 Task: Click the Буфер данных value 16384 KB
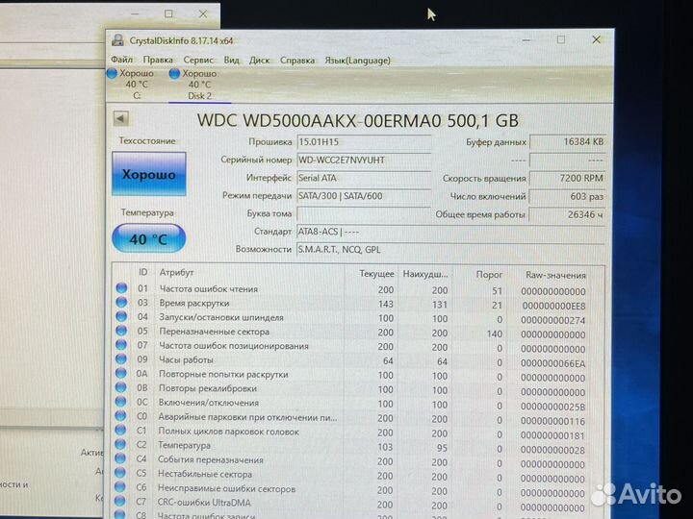[x=567, y=141]
